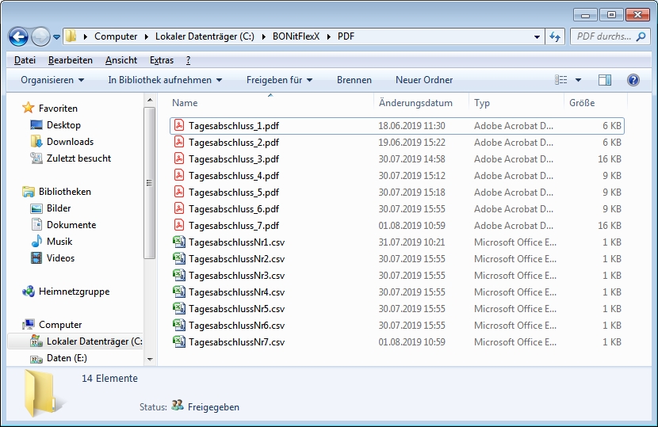Screen dimensions: 658x427
Task: Click the Neuer Ordner button
Action: 424,80
